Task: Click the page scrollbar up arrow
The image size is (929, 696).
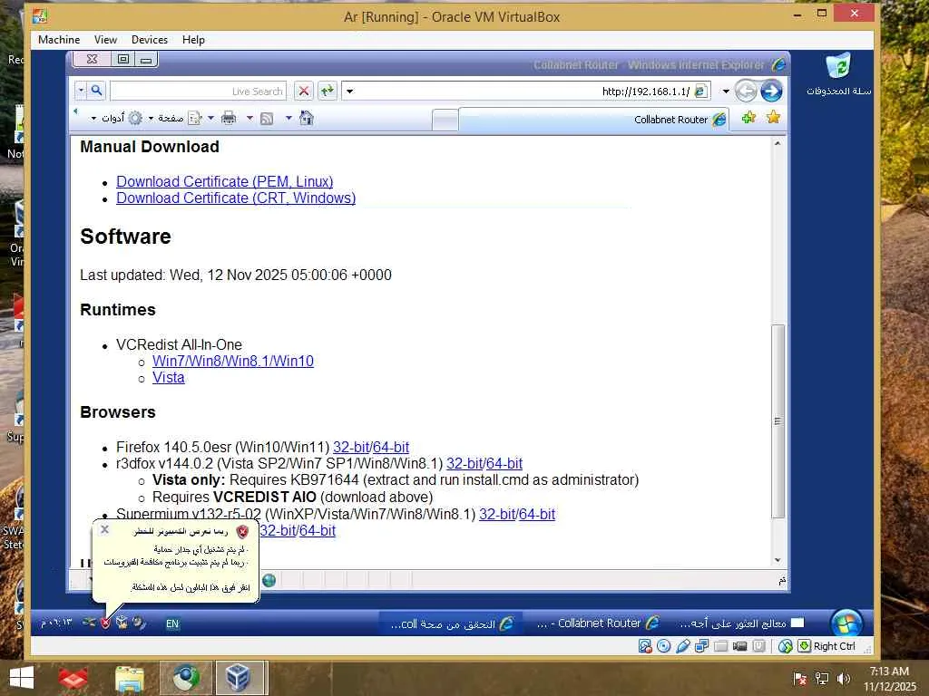Action: [777, 144]
